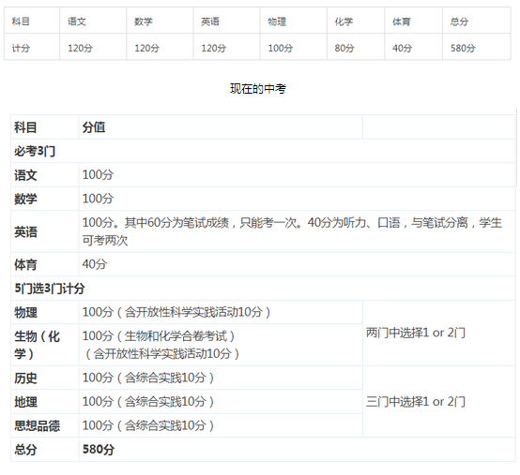Click the 英语 row label in lower table

click(25, 231)
